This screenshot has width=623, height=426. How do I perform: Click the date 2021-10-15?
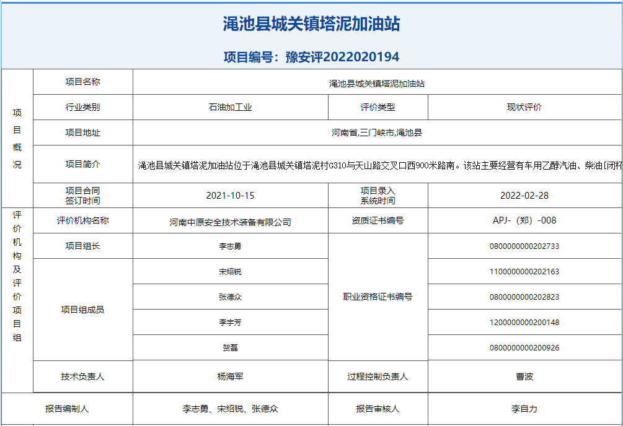[x=230, y=196]
